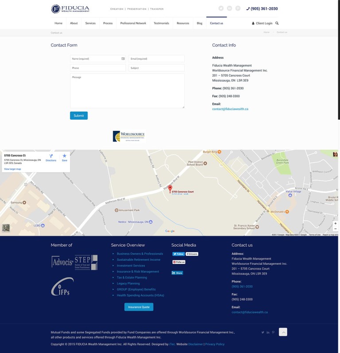Click the red 5705 Cancross Court map pin

170,189
